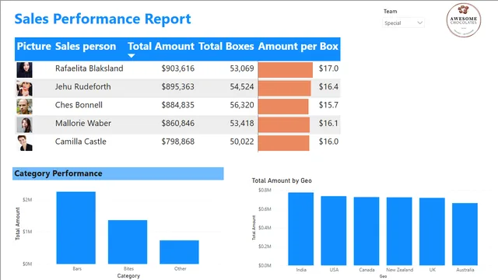498x280 pixels.
Task: Click the $16.4 amount per box data bar
Action: (x=285, y=88)
